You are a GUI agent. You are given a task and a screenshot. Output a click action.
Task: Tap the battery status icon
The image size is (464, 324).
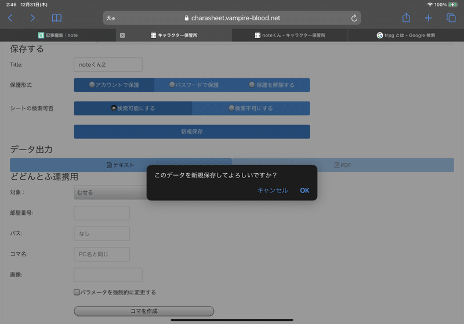(453, 5)
